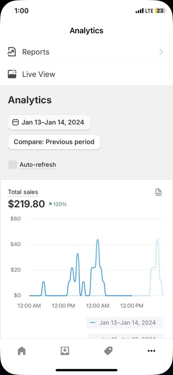
Task: Open the Orders inbox tab icon
Action: point(64,351)
